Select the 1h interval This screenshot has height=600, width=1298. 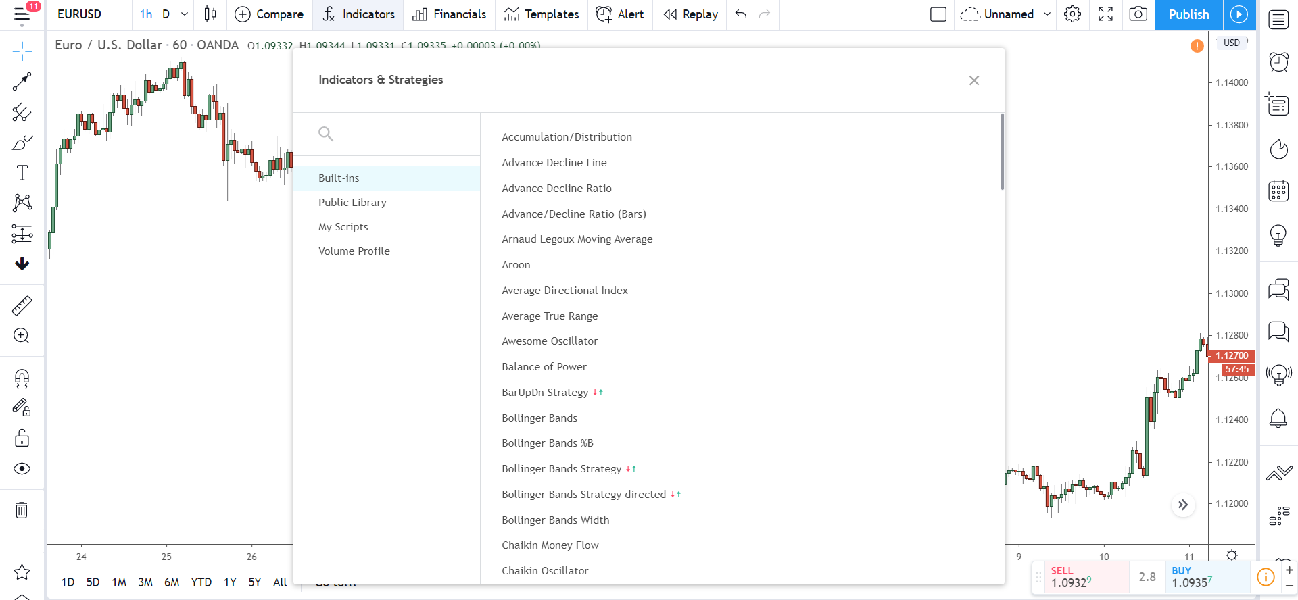click(146, 14)
